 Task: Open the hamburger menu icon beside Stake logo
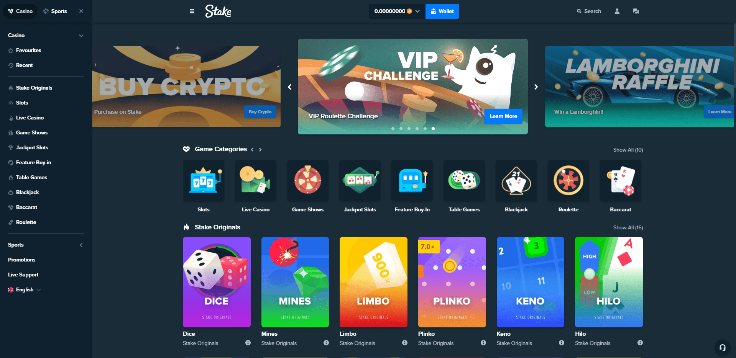click(x=192, y=11)
